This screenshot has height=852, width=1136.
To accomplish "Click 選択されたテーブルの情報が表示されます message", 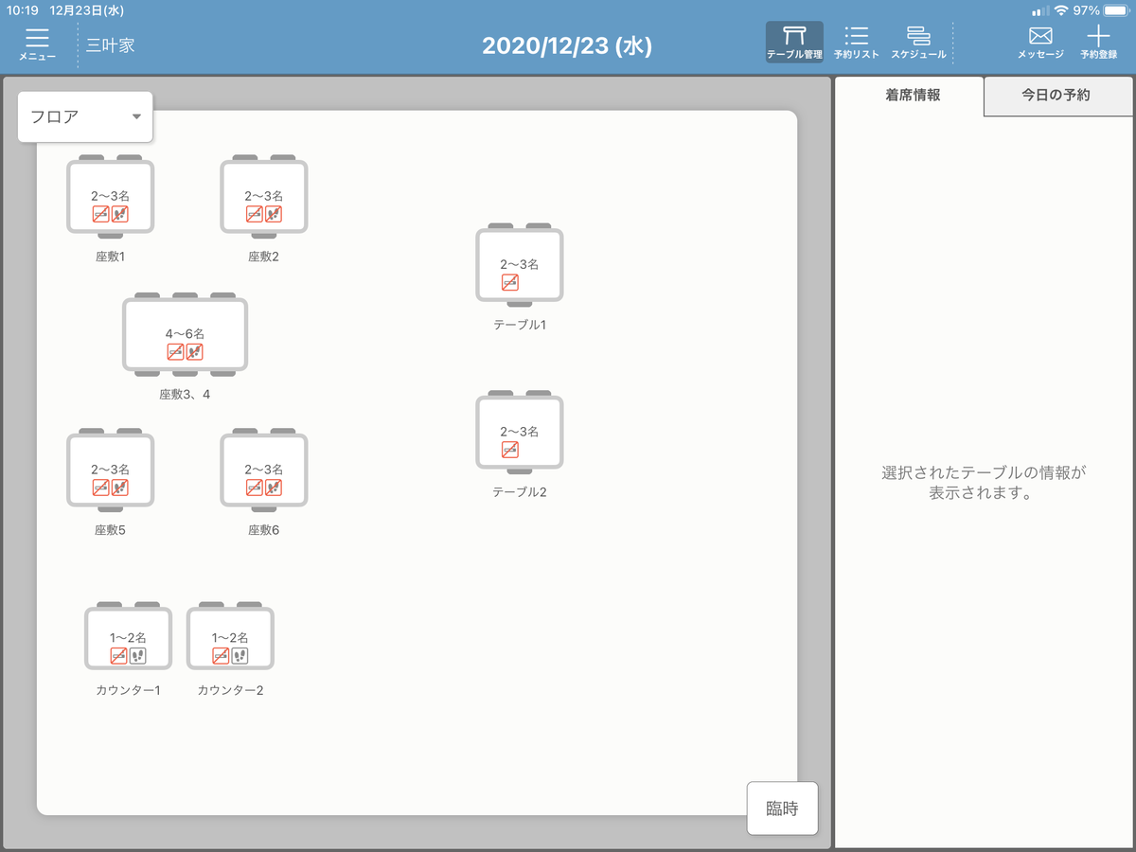I will [x=984, y=483].
